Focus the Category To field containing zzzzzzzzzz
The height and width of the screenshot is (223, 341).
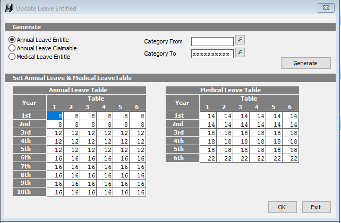click(212, 54)
